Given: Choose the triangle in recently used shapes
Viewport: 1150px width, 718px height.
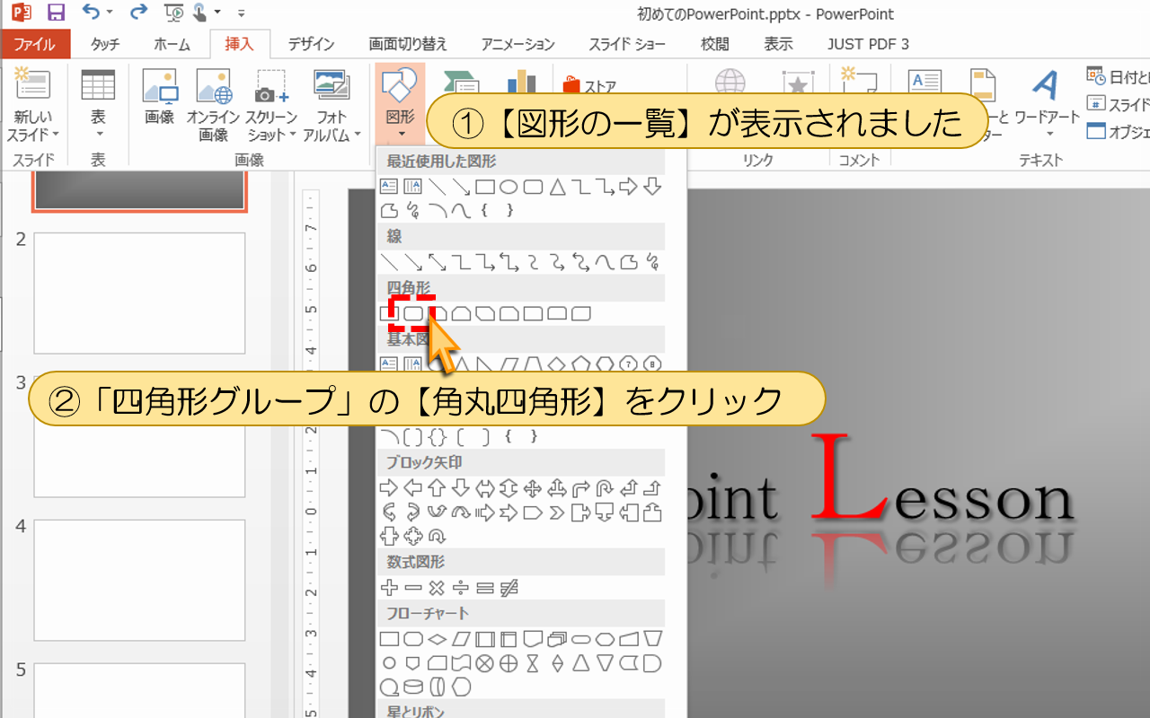Looking at the screenshot, I should 558,186.
